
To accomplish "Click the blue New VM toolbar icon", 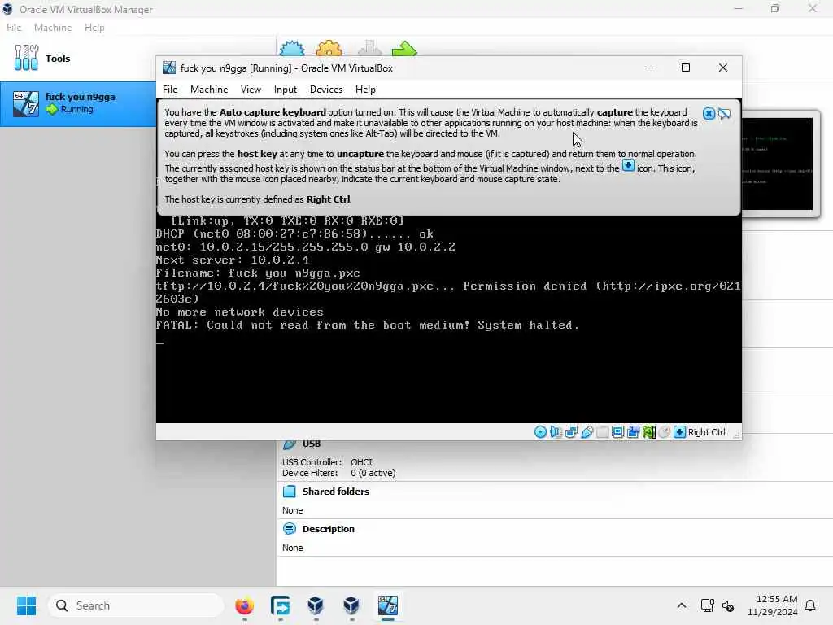I will pyautogui.click(x=292, y=49).
